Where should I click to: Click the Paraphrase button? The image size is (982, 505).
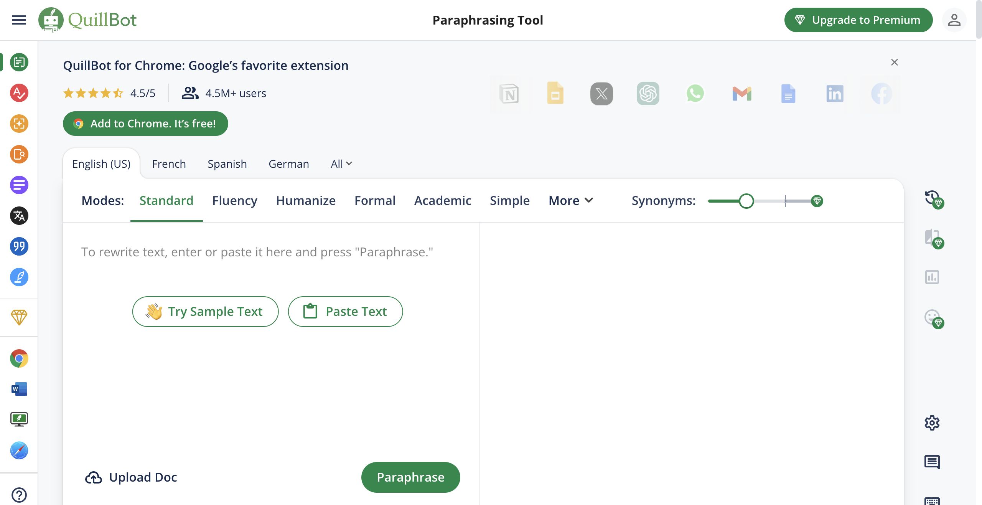pos(410,477)
